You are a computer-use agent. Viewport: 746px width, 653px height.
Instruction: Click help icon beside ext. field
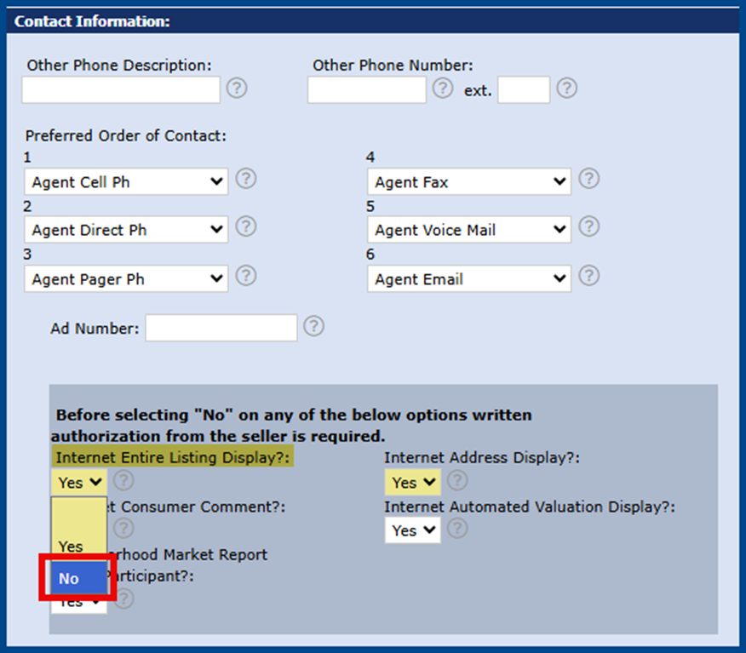point(566,89)
